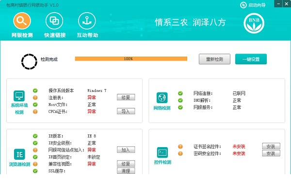Click orange warning beside 密码安全控件

[x=180, y=153]
